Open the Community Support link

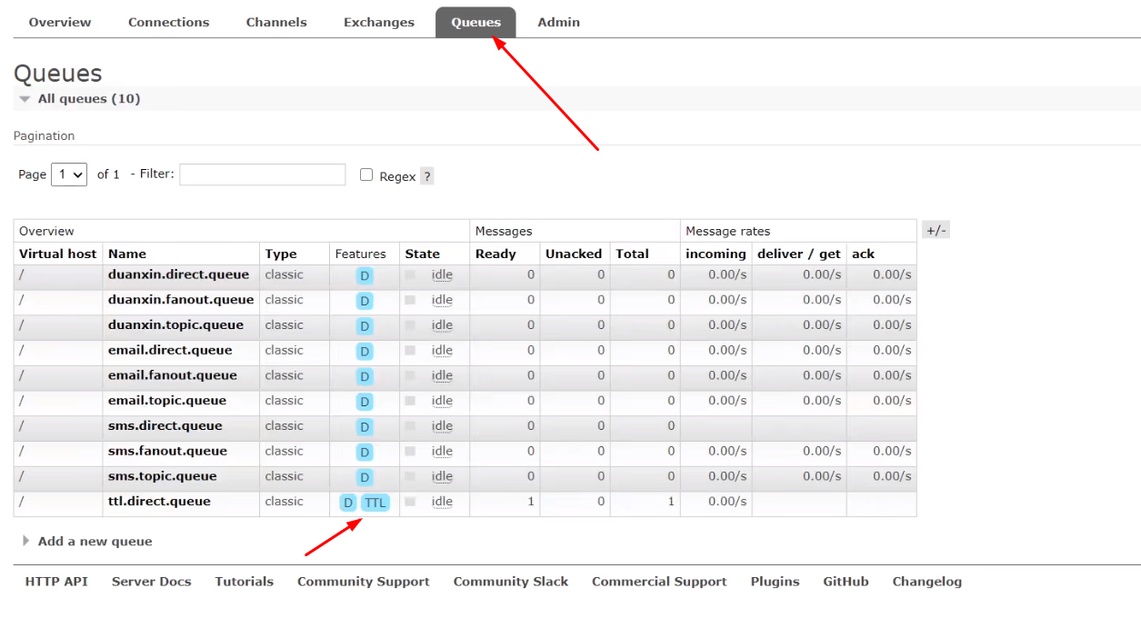(364, 582)
